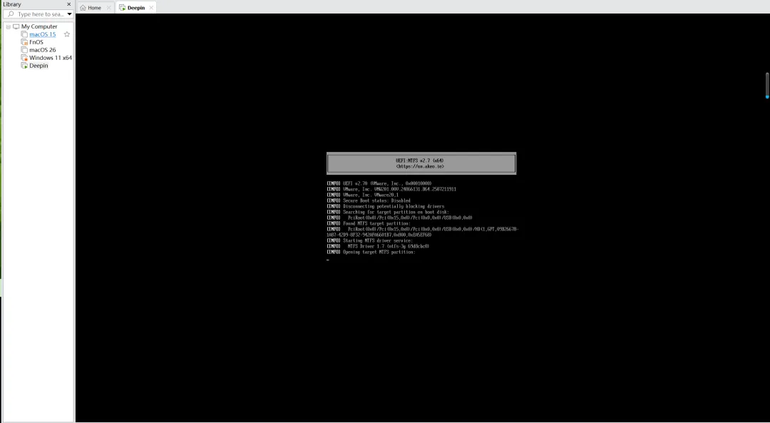The width and height of the screenshot is (770, 423).
Task: Select the Deepin entry text in the library
Action: [38, 66]
